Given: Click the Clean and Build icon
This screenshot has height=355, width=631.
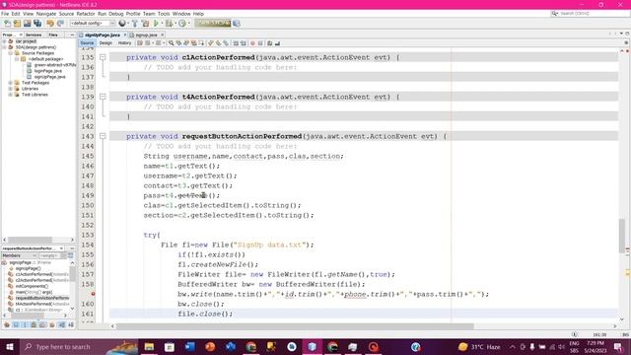Looking at the screenshot, I should 145,24.
